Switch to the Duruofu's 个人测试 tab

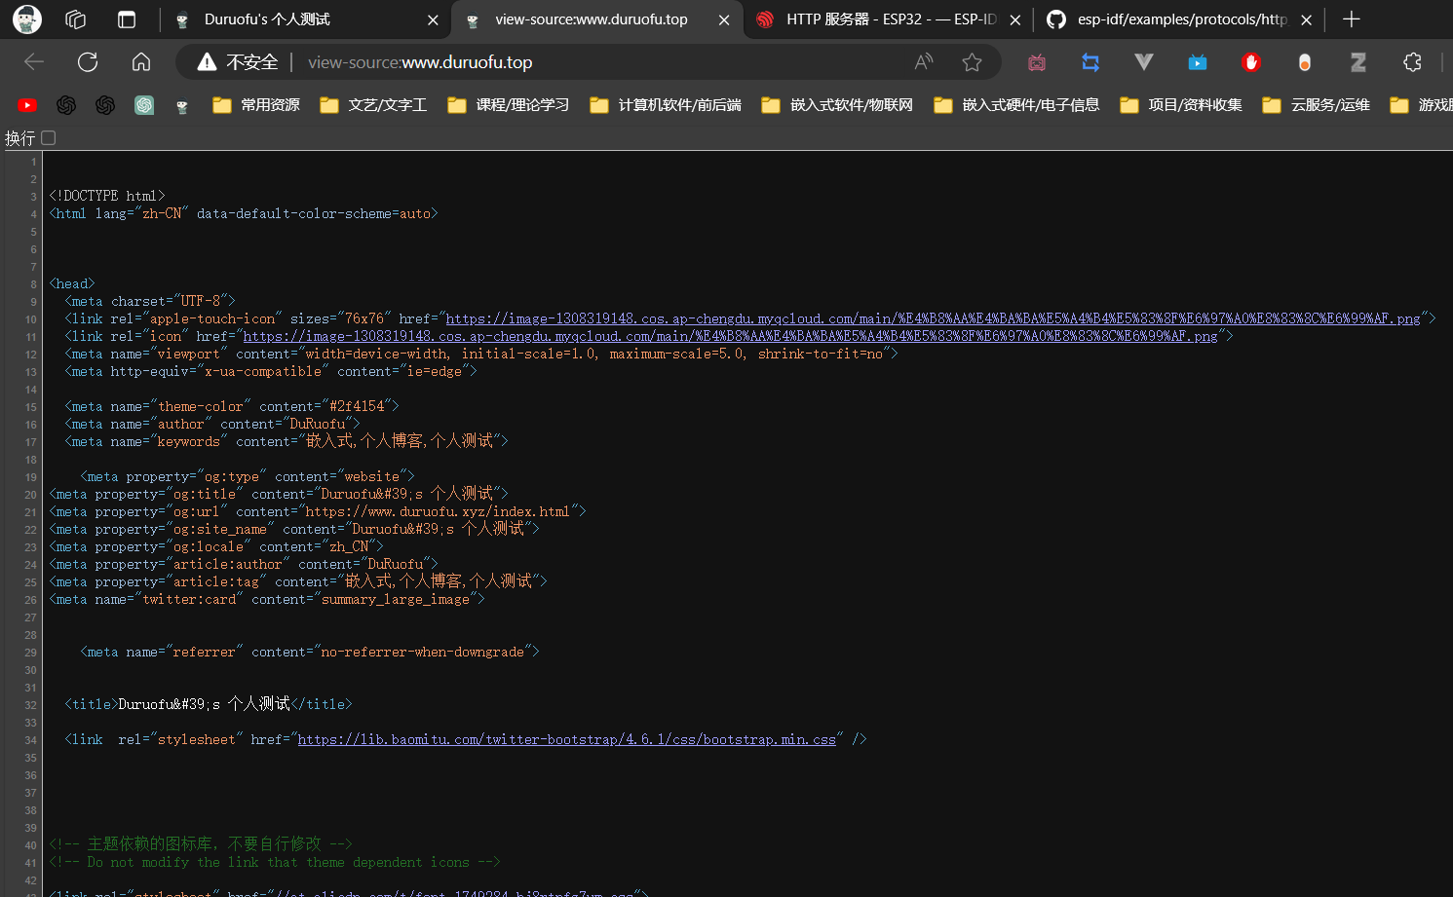[x=267, y=19]
